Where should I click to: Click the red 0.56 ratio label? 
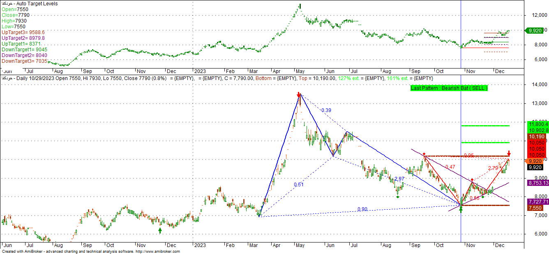475,198
